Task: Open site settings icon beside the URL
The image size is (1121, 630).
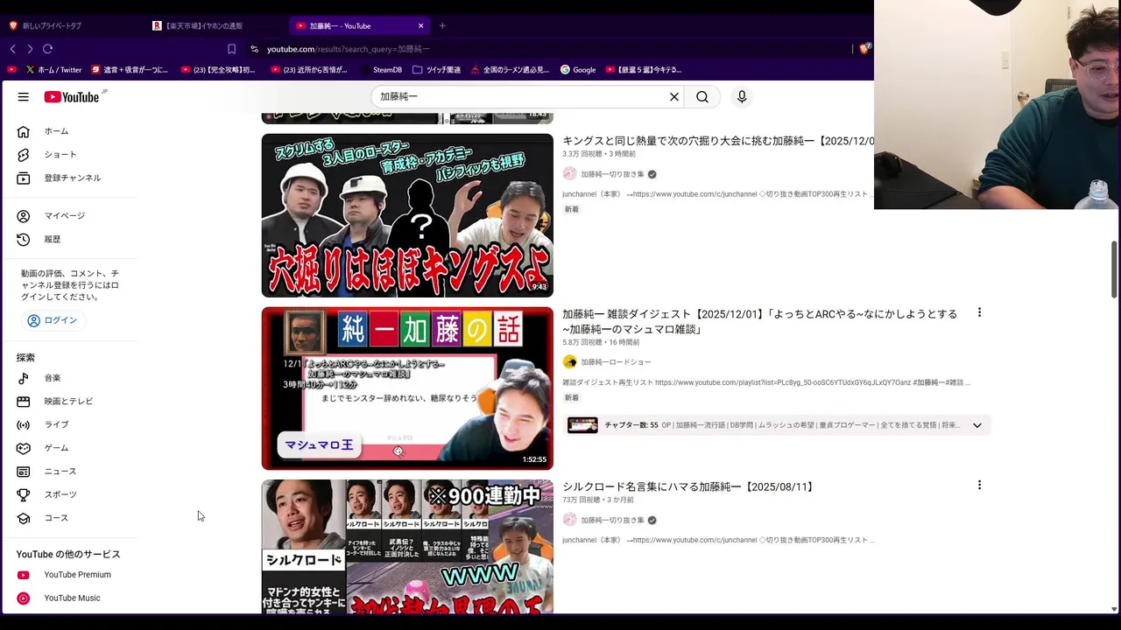Action: [254, 49]
